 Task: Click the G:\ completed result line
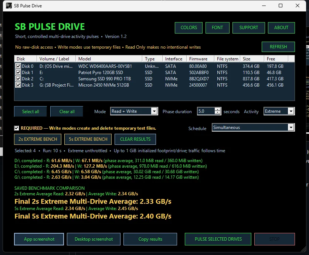106,177
